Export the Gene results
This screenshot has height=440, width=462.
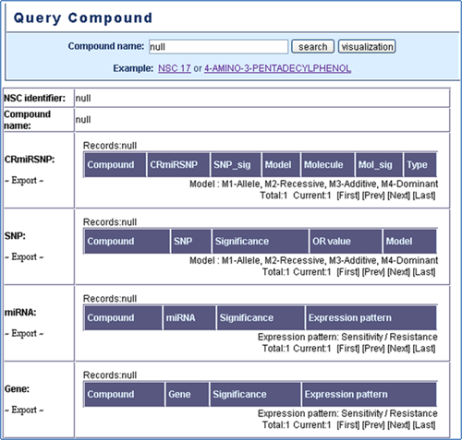point(24,410)
